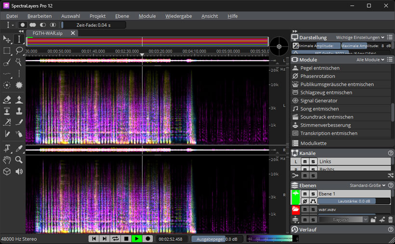Pick the magic wand selection tool
Viewport: 395px width, 244px height.
coord(19,62)
